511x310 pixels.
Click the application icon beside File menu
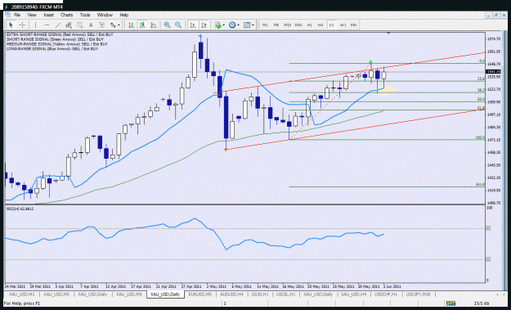point(8,15)
